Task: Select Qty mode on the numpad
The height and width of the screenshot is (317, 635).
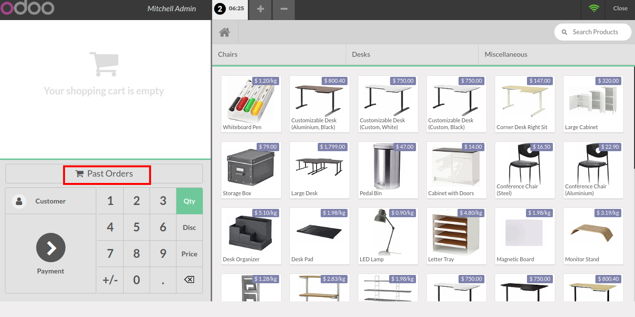Action: [189, 201]
